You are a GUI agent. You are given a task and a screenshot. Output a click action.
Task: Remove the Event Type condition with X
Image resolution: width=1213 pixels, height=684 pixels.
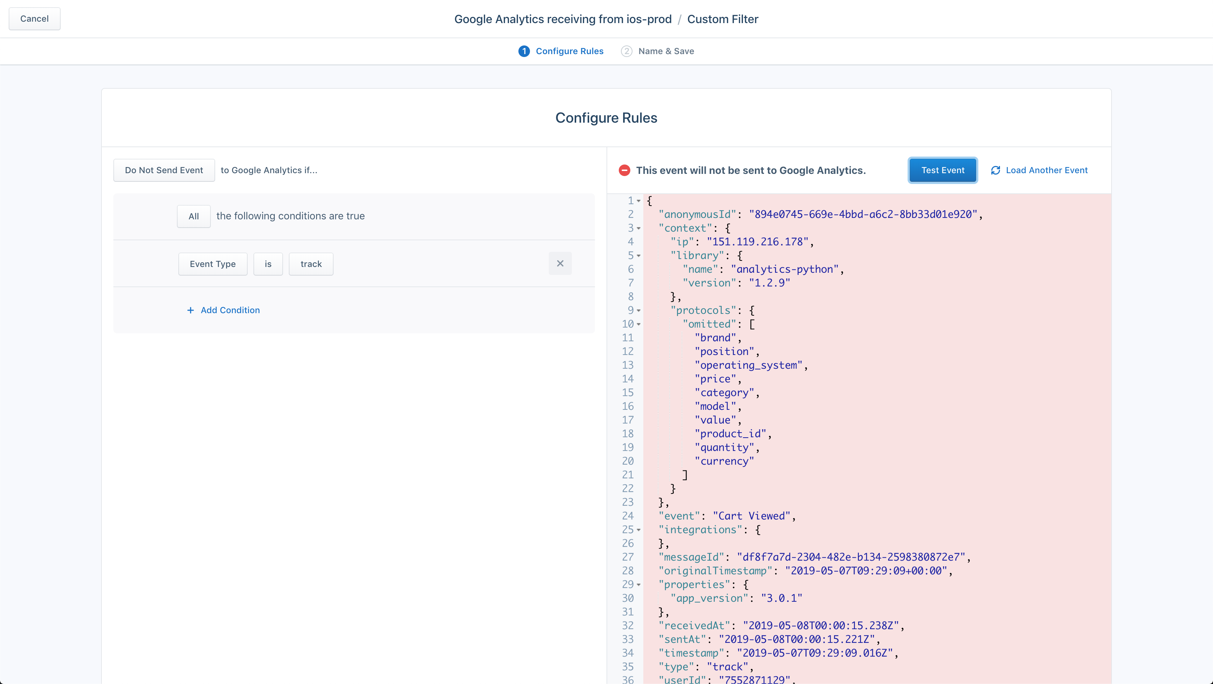point(560,263)
